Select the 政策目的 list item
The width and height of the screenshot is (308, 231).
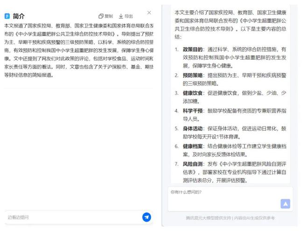pyautogui.click(x=231, y=57)
